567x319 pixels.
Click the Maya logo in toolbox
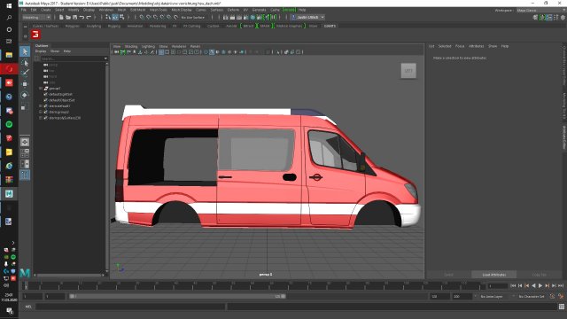click(25, 272)
